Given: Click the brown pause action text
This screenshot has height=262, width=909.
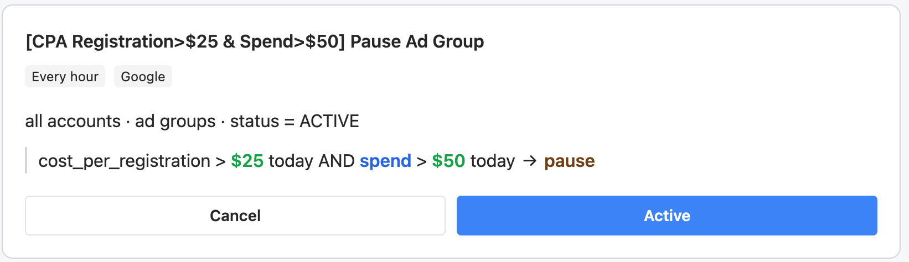Looking at the screenshot, I should point(570,161).
